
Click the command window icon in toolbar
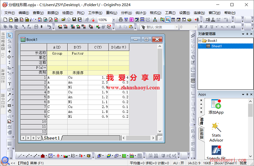click(184, 20)
